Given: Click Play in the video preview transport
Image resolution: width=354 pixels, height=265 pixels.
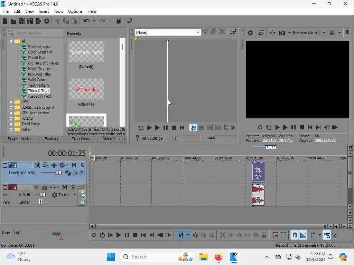Looking at the screenshot, I should coord(285,127).
